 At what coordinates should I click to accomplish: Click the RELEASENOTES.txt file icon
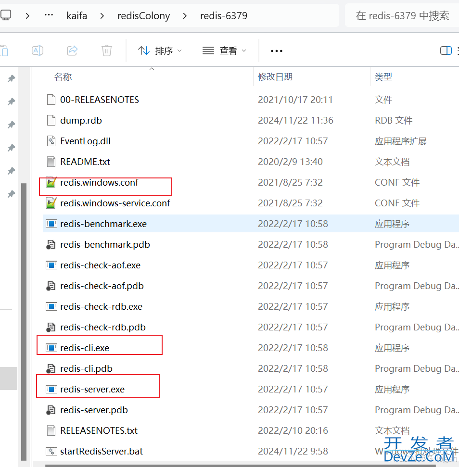pyautogui.click(x=51, y=430)
